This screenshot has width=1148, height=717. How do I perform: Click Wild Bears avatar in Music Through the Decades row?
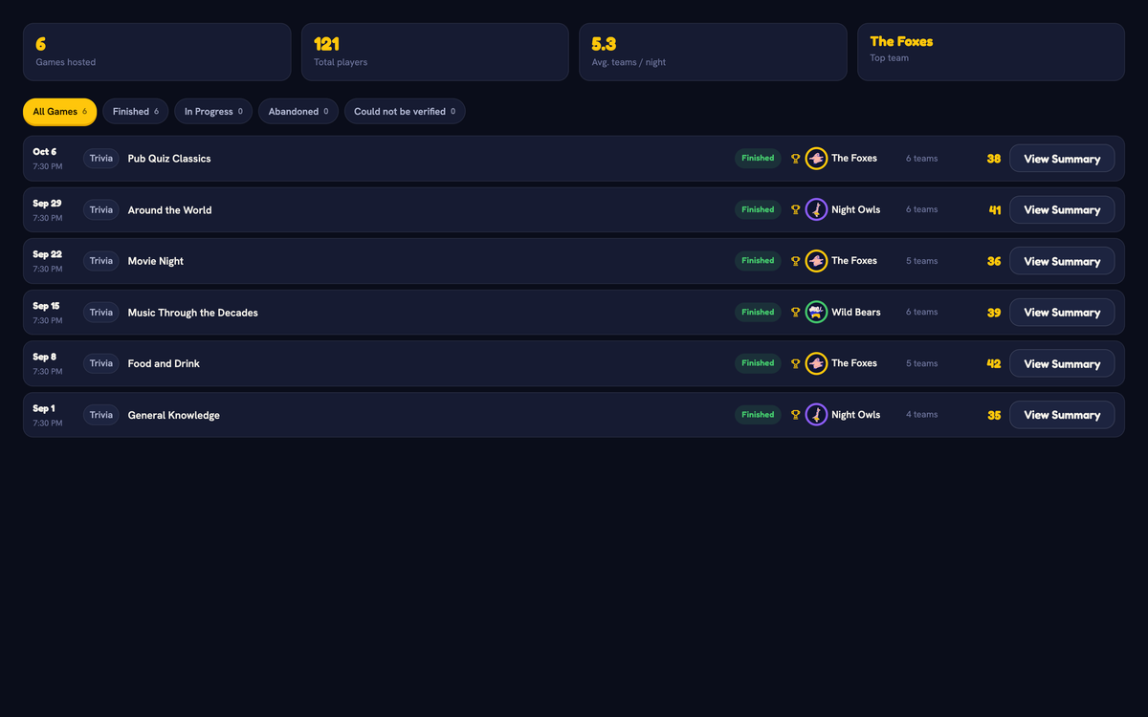[816, 312]
